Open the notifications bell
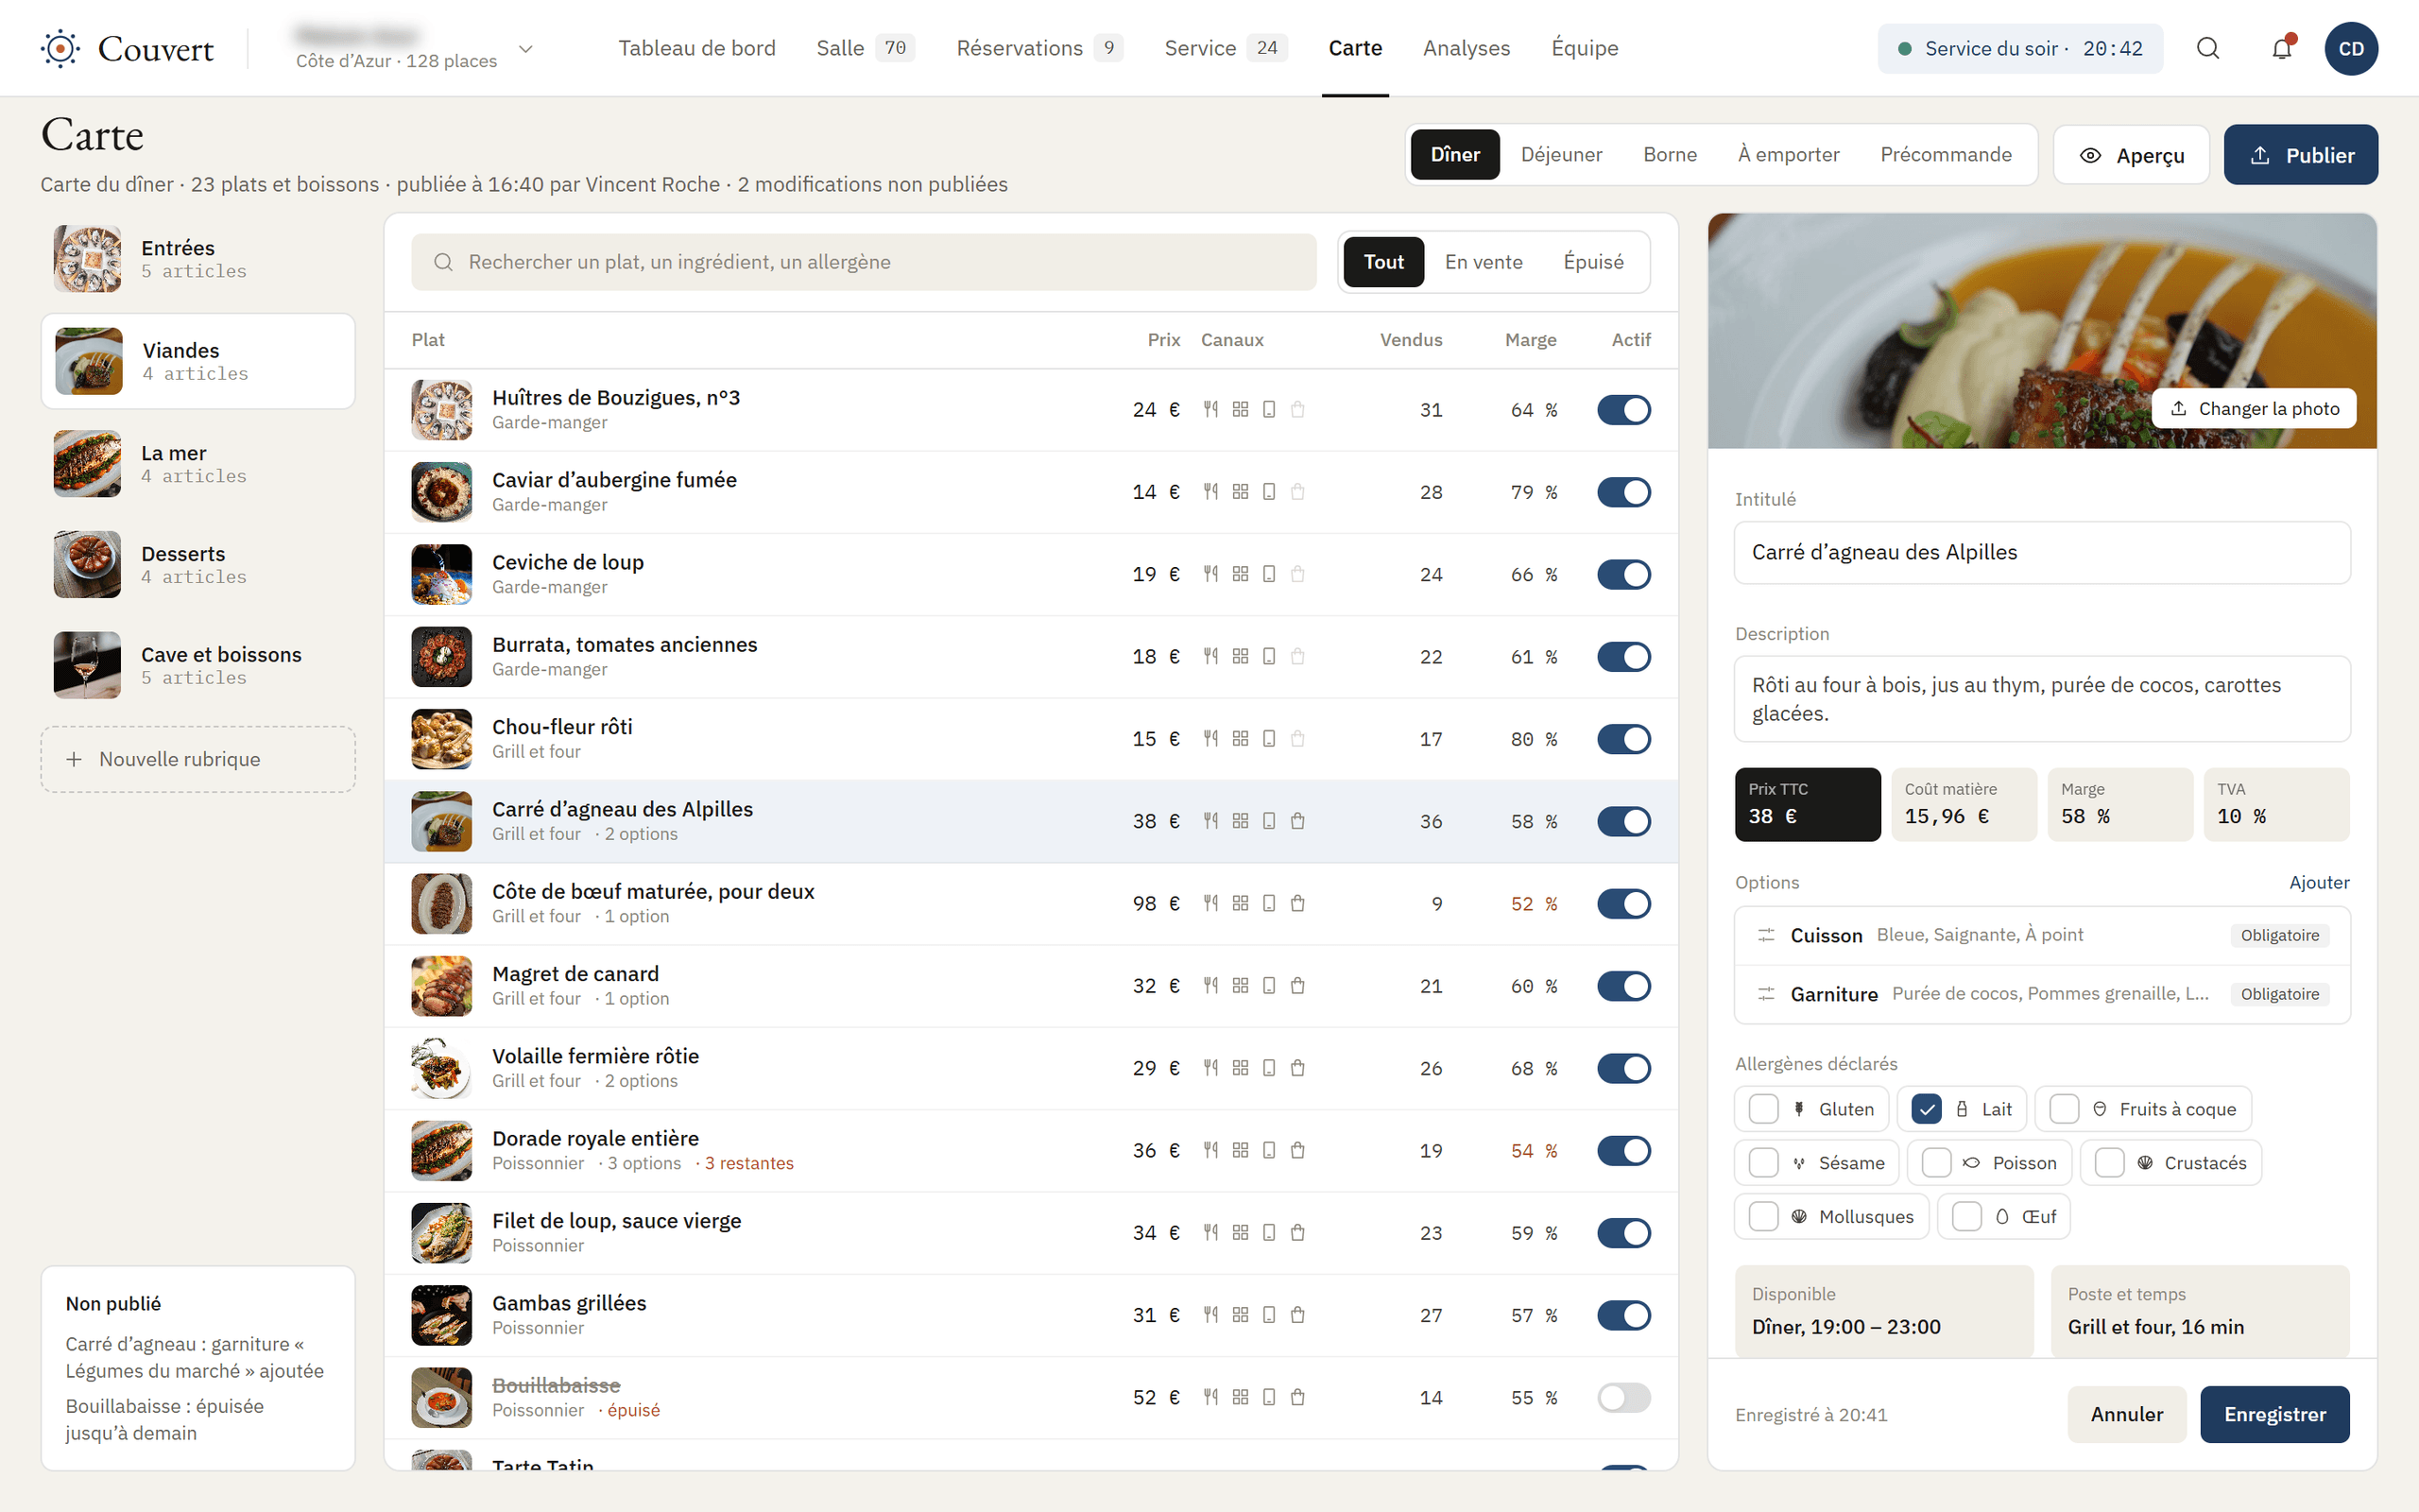The image size is (2419, 1512). 2281,48
